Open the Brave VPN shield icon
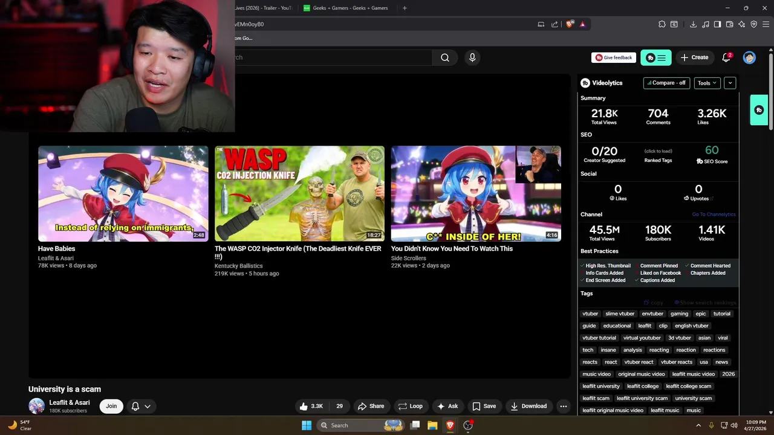This screenshot has height=435, width=774. click(x=753, y=24)
